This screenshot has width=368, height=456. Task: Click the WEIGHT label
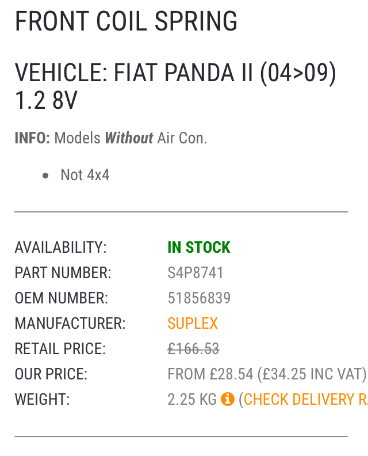pos(42,399)
